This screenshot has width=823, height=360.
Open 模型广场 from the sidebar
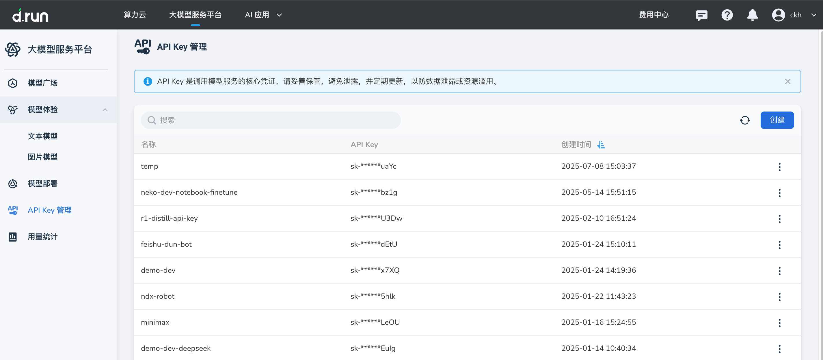42,83
